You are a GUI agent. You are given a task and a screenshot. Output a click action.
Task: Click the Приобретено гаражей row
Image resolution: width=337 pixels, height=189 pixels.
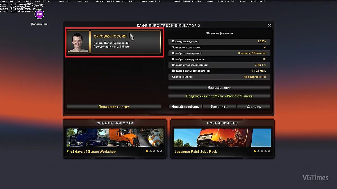pyautogui.click(x=219, y=53)
